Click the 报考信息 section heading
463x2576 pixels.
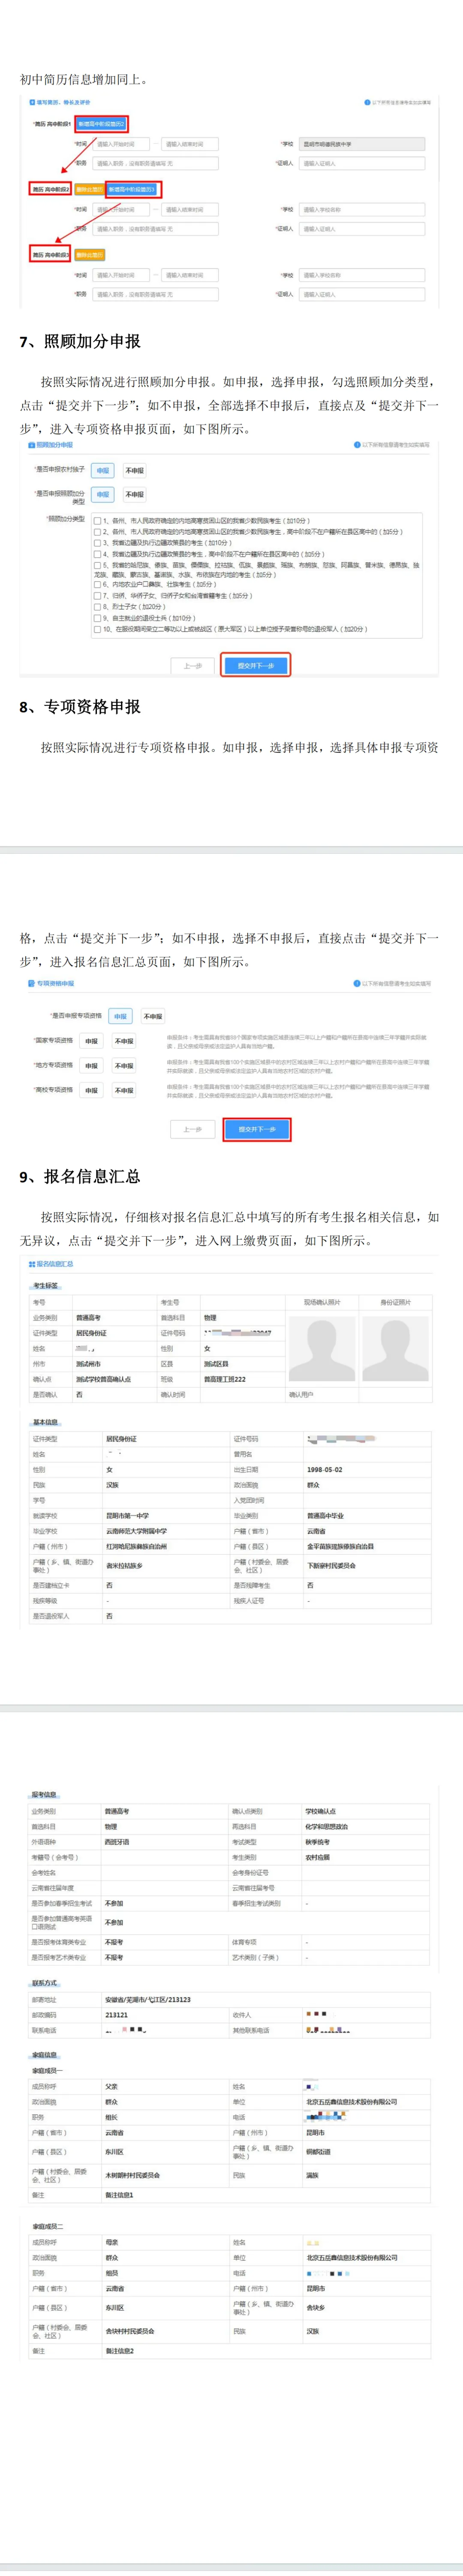(x=44, y=1794)
